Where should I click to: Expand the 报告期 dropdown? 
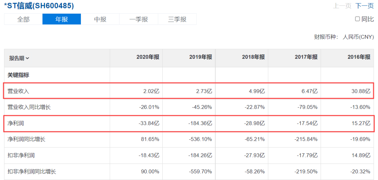point(19,58)
